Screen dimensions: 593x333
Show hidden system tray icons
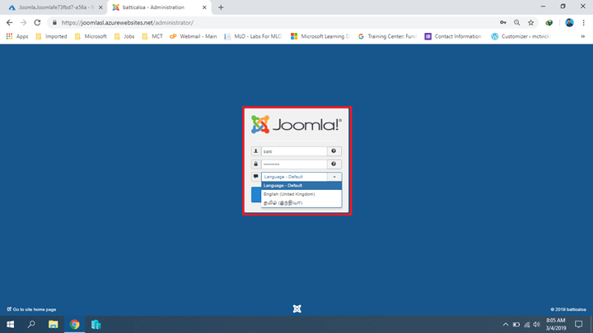pos(505,324)
